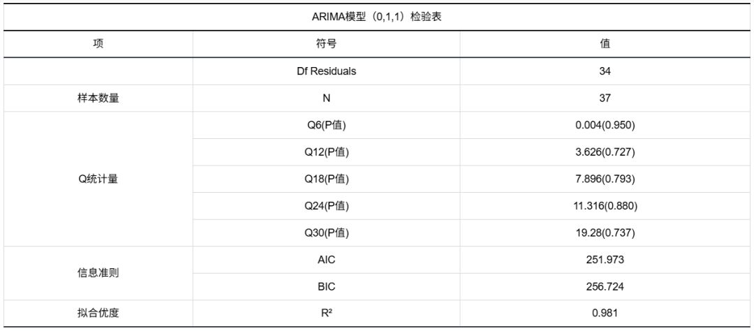Click the Q统计量 row label
Screen dimensions: 754x331
click(x=98, y=179)
